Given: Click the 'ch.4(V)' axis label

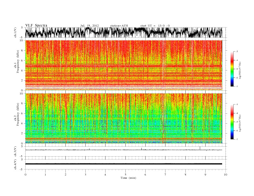Looking at the screenshot, I should (15, 165).
